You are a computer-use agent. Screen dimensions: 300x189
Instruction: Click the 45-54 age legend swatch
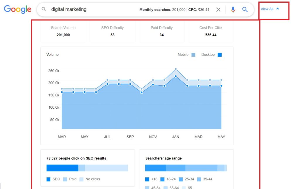coord(147,188)
